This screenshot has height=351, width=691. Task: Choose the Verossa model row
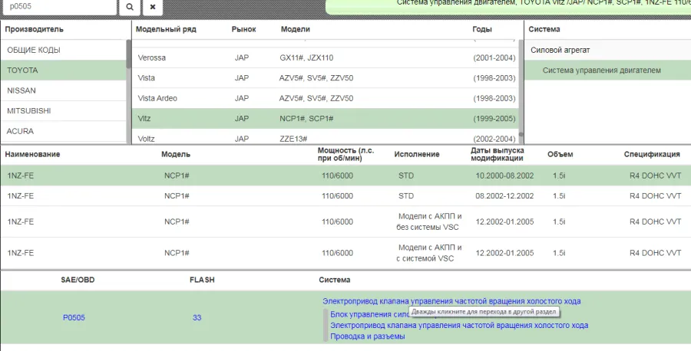coord(326,57)
